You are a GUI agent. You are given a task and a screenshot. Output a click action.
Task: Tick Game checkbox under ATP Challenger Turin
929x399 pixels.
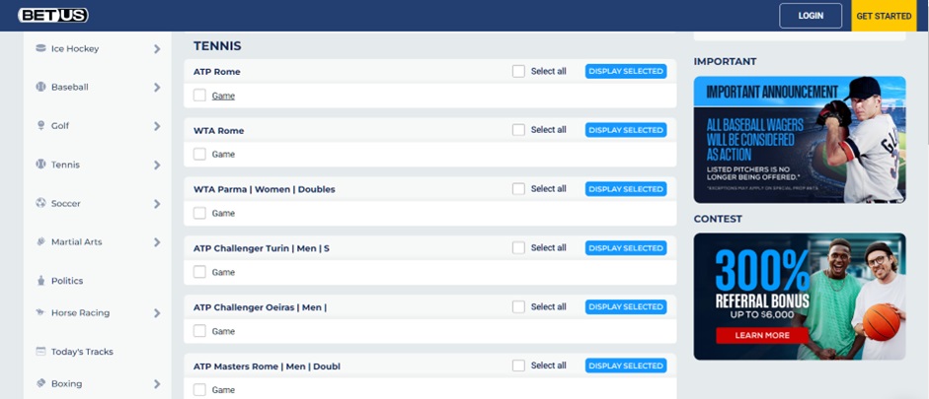[x=199, y=272]
